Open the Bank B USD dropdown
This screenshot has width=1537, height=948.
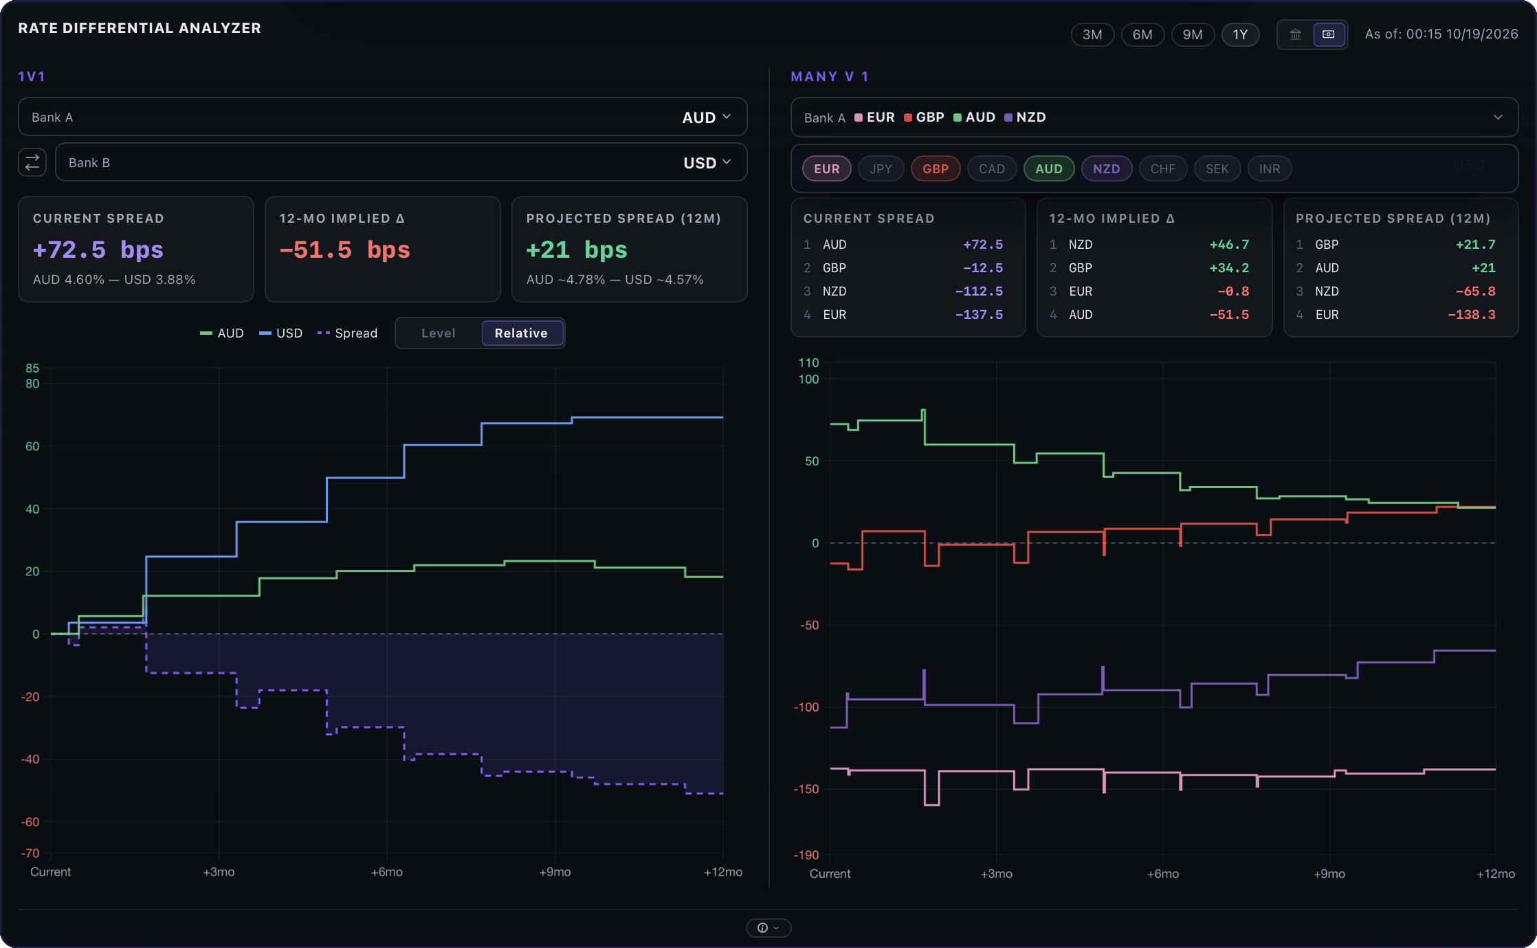click(401, 162)
